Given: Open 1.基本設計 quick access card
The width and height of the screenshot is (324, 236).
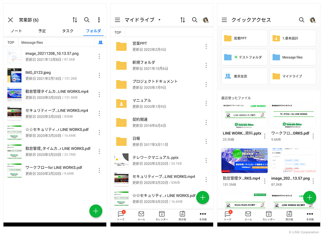Looking at the screenshot, I should coord(293,38).
